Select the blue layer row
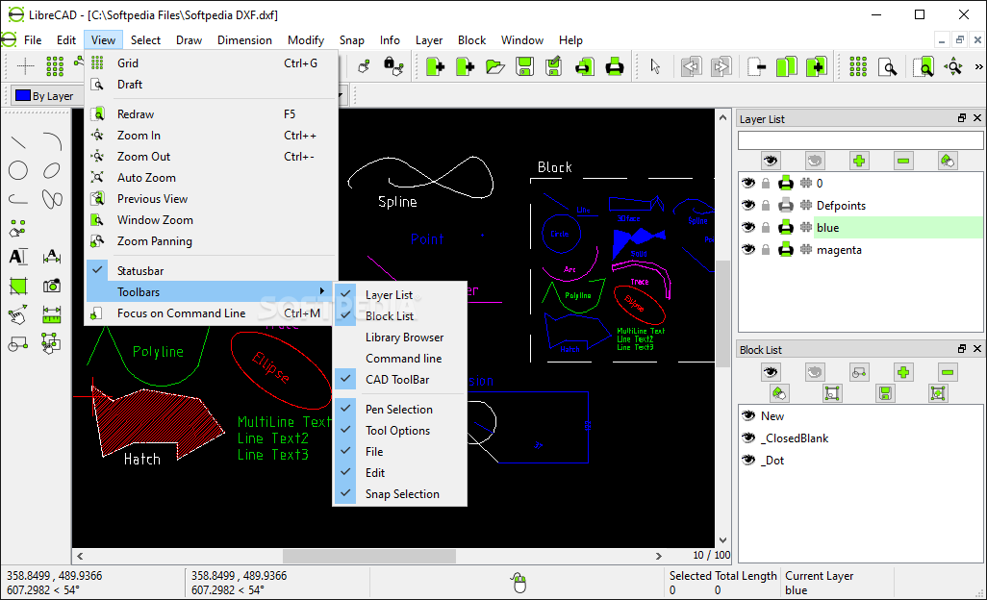 pos(860,228)
